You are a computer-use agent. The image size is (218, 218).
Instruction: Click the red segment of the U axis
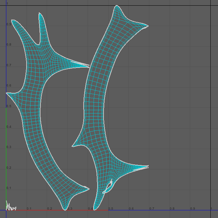(33, 210)
